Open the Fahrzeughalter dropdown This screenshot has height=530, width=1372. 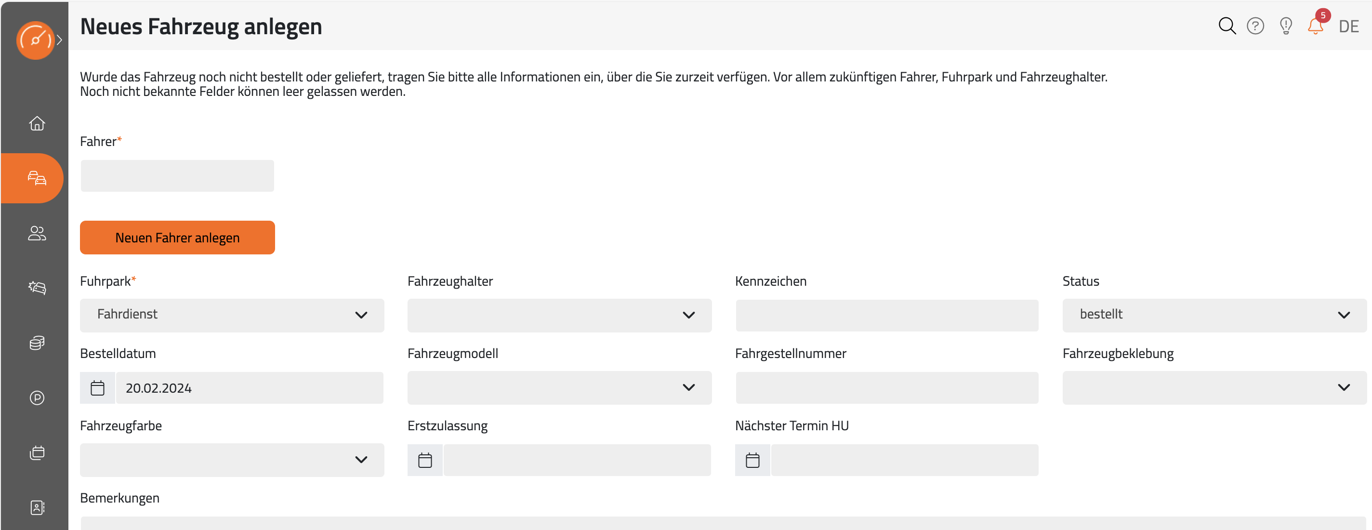point(559,315)
